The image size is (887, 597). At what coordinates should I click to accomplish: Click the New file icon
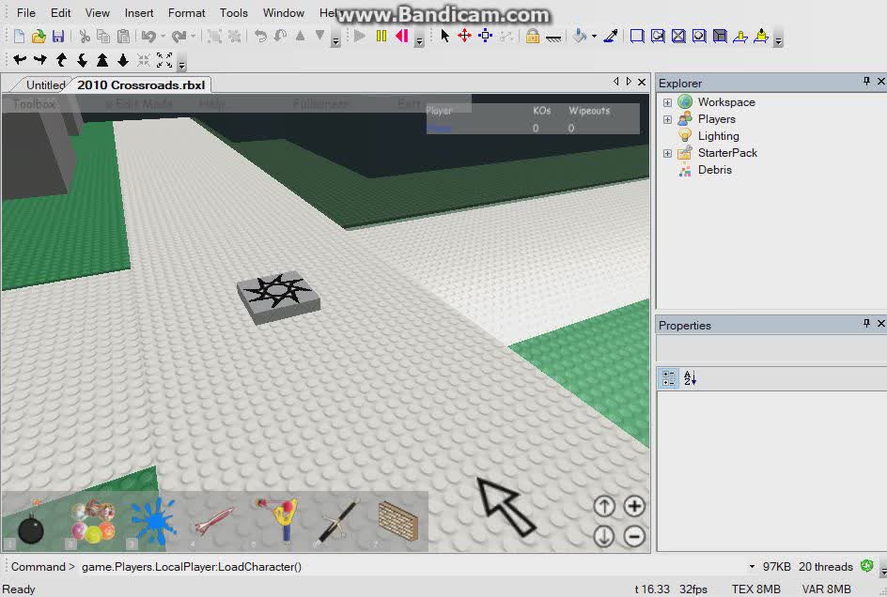tap(19, 37)
